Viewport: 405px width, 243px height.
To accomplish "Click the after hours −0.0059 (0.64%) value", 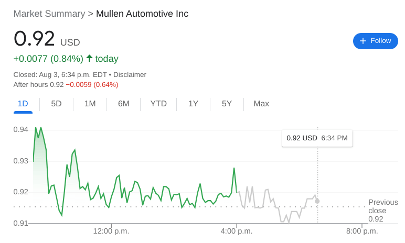I will 92,85.
